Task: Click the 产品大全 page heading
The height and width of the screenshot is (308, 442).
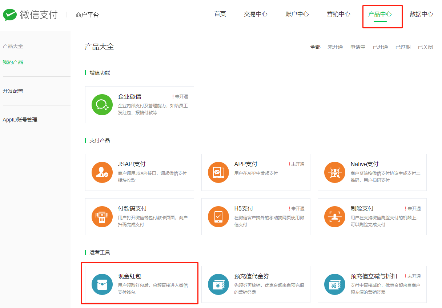Action: point(99,47)
